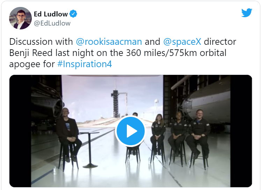Open the #Inspiration4 hashtag
This screenshot has width=261, height=190.
(x=85, y=64)
